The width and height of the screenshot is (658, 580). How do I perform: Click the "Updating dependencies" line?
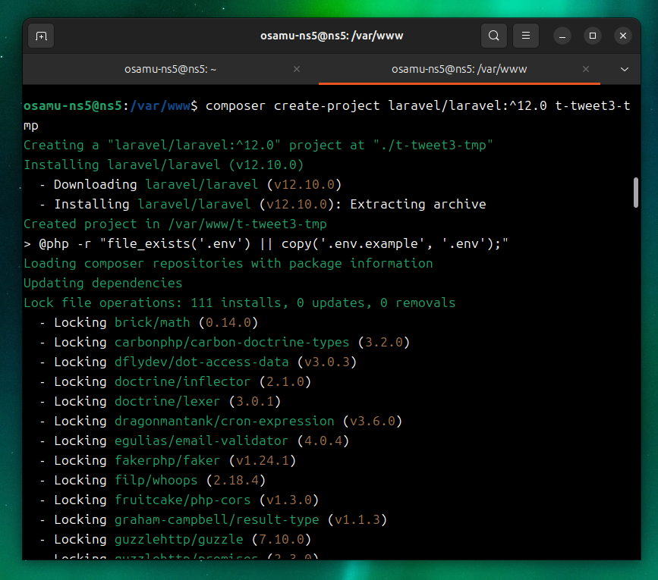(102, 283)
